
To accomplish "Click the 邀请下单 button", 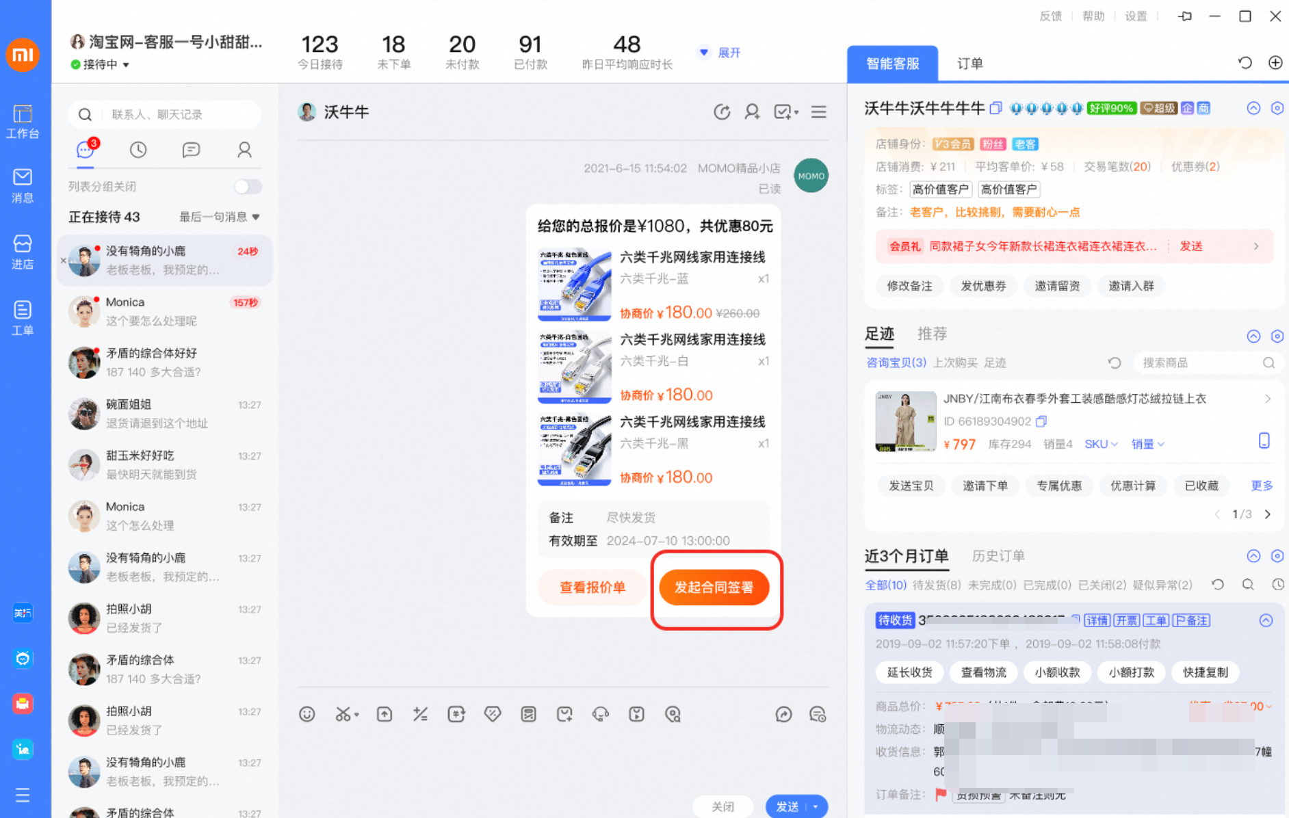I will pos(985,486).
